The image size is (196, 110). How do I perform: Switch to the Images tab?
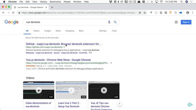47,31
